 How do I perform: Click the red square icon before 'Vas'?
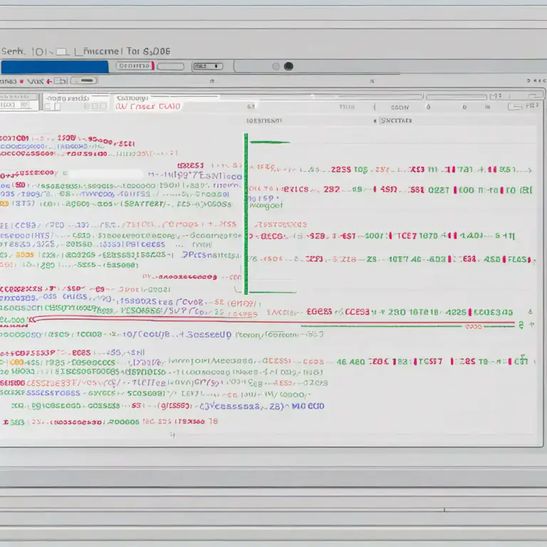(x=21, y=81)
